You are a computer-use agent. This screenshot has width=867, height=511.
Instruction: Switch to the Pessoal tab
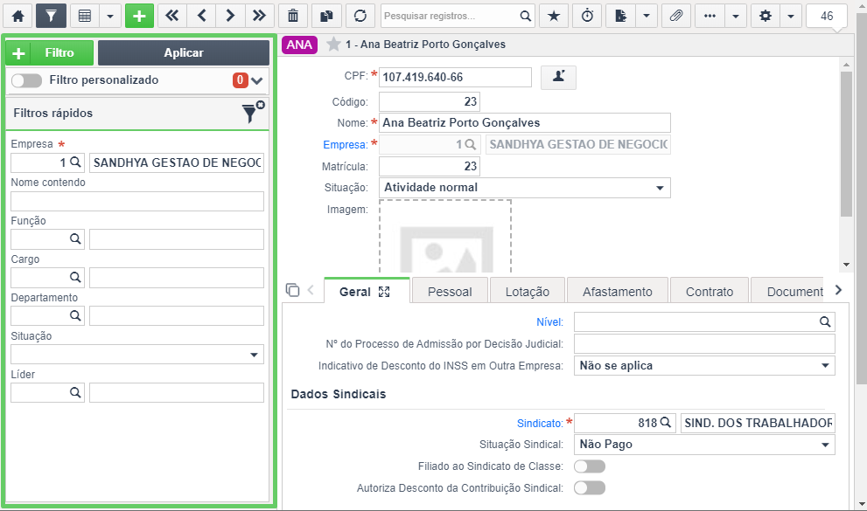click(x=450, y=292)
